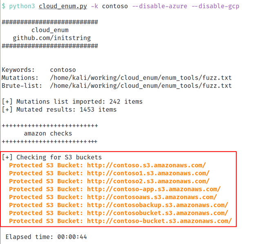Click the Brute-list fuzz.txt file path
This screenshot has height=244, width=255.
click(x=141, y=86)
